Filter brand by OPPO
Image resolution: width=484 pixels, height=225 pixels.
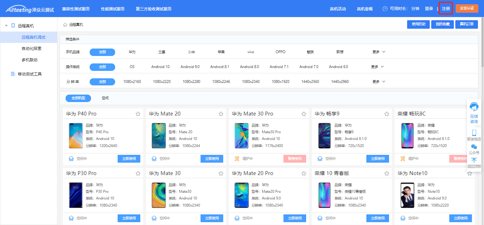point(281,52)
